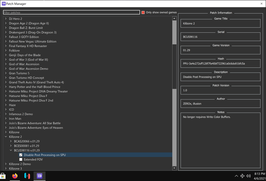266x181 pixels.
Task: Select Folklore in the game list
Action: (x=14, y=51)
